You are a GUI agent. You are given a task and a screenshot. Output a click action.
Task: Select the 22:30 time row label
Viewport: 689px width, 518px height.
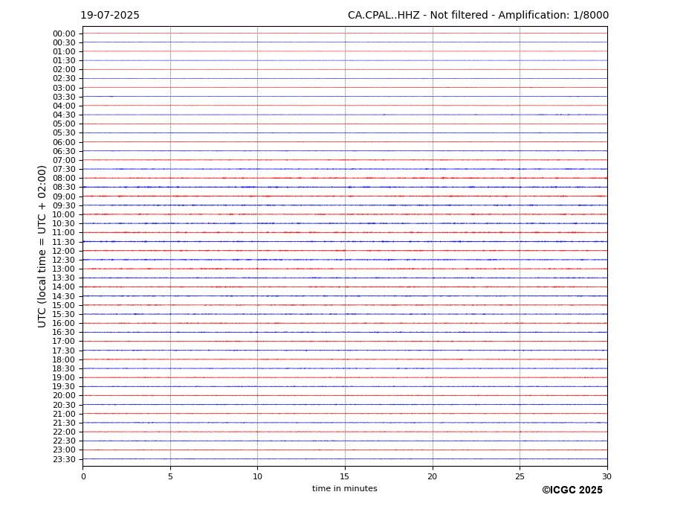[64, 441]
